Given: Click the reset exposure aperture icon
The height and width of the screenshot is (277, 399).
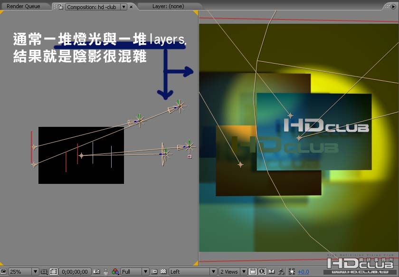Looking at the screenshot, I should tap(292, 272).
